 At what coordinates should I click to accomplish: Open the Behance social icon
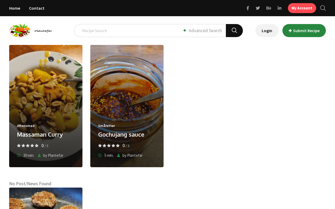[x=269, y=8]
